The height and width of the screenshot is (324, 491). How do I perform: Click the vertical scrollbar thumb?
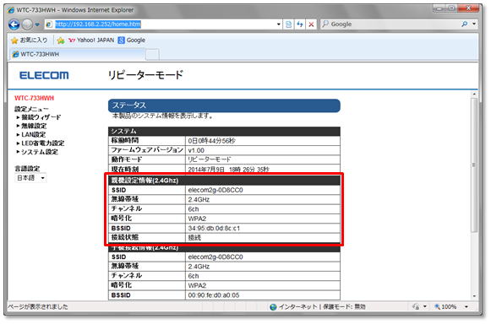click(x=474, y=165)
